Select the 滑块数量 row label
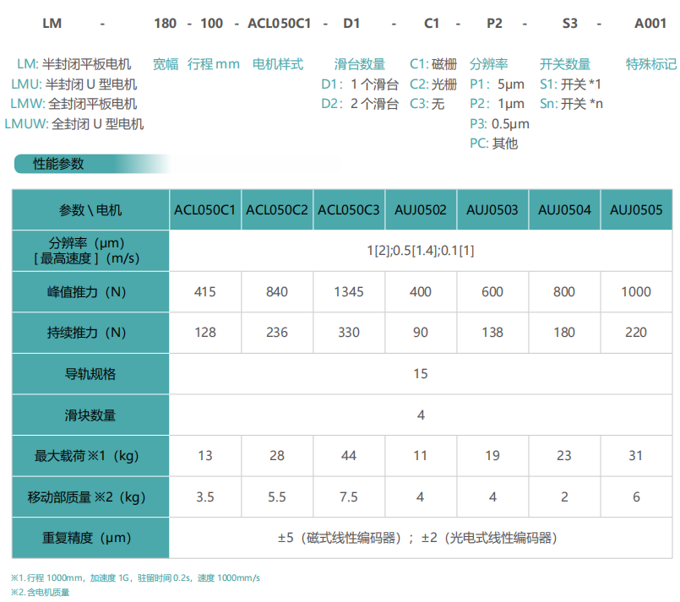680x602 pixels. point(90,415)
